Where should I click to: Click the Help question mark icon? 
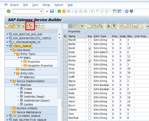coord(127,11)
